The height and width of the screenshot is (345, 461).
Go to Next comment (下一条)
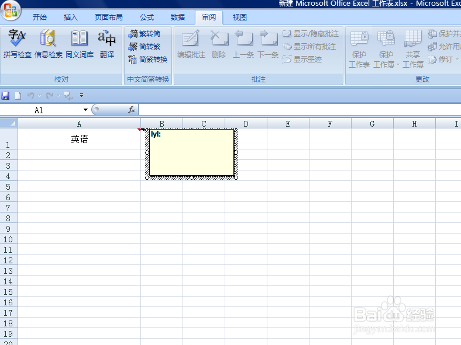click(x=268, y=43)
